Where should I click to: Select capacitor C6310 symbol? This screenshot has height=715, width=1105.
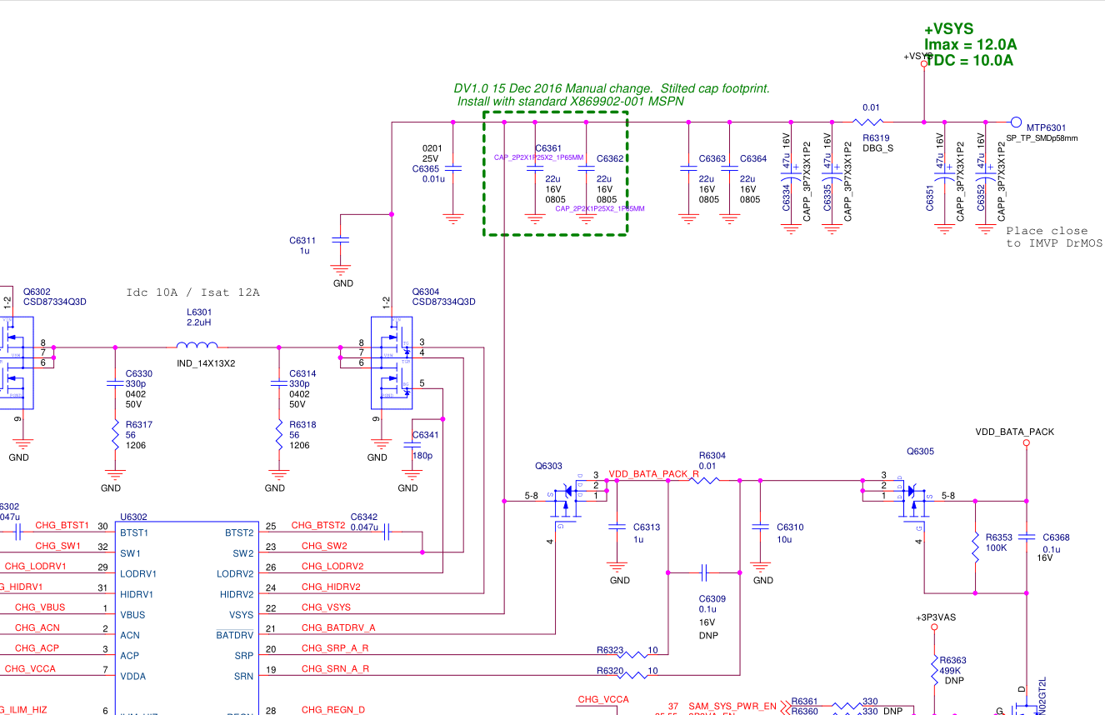[x=760, y=527]
